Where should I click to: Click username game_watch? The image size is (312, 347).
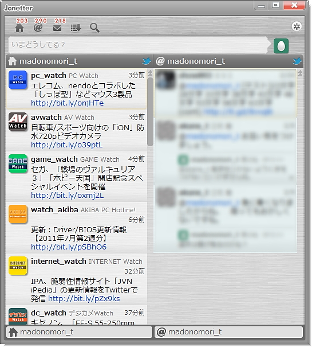54,159
